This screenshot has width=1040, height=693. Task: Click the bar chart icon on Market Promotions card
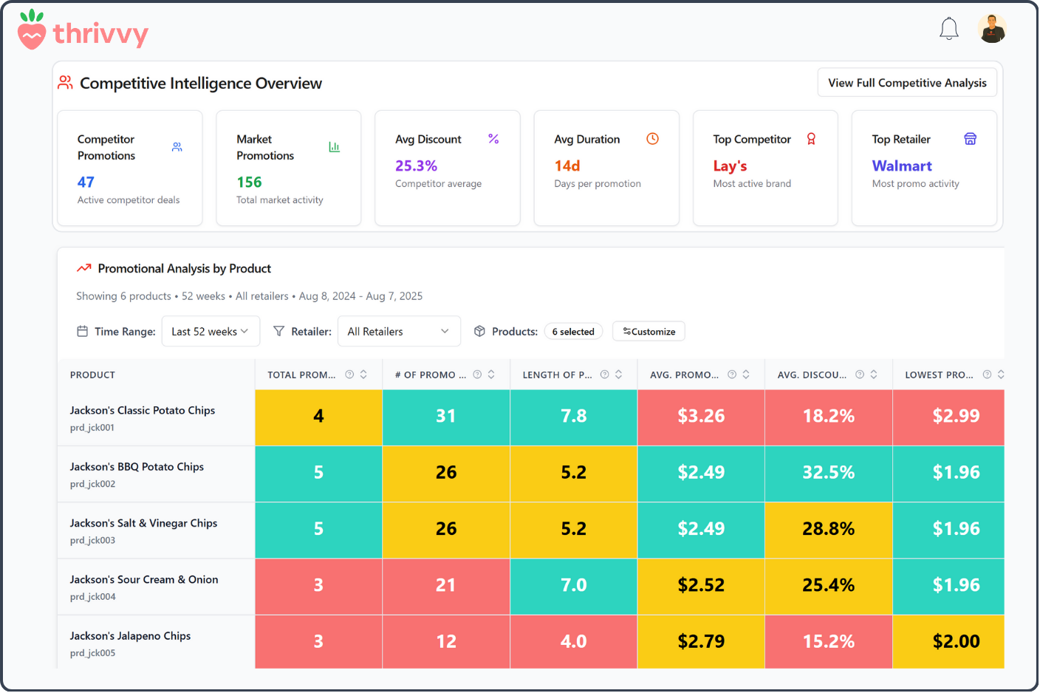point(334,146)
